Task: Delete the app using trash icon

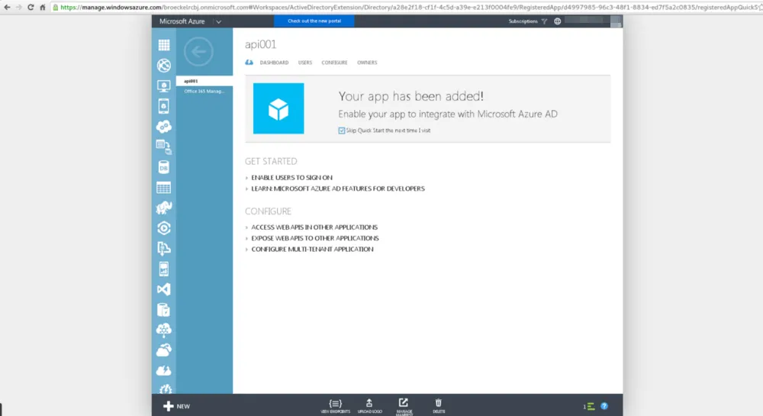Action: pyautogui.click(x=439, y=406)
